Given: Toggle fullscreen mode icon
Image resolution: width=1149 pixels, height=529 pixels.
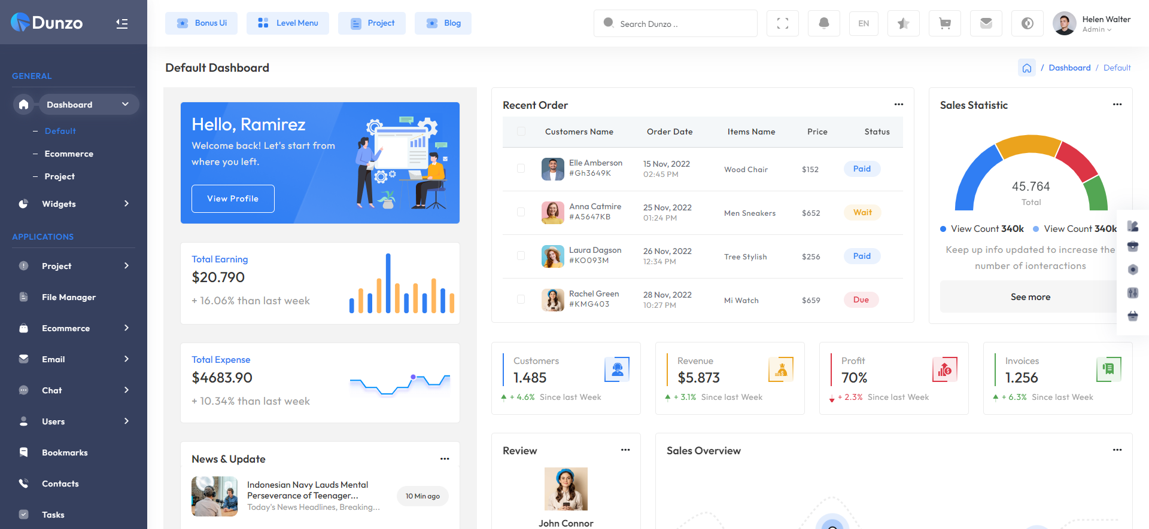Looking at the screenshot, I should coord(782,24).
